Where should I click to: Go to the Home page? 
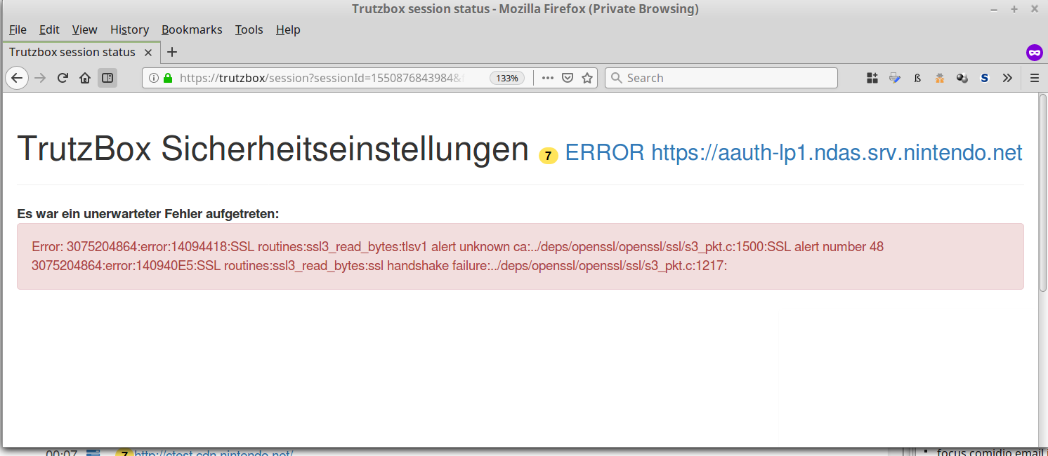coord(85,78)
